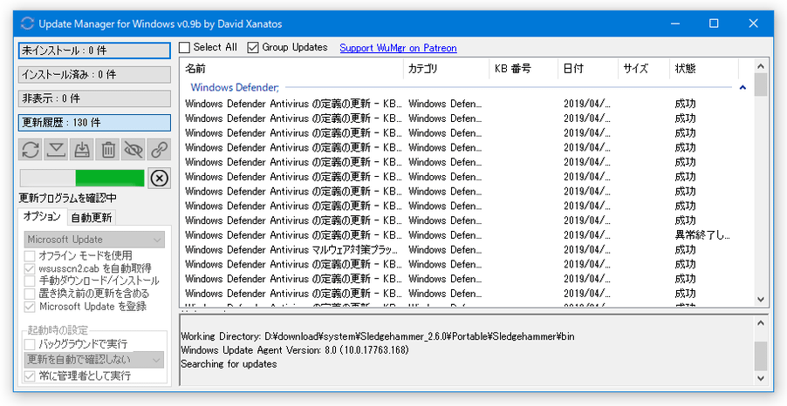Toggle 常に管理者として実行 checkbox

pyautogui.click(x=31, y=376)
